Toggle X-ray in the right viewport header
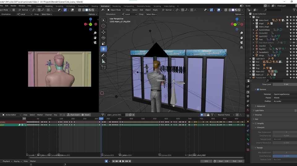This screenshot has width=297, height=166. (226, 10)
